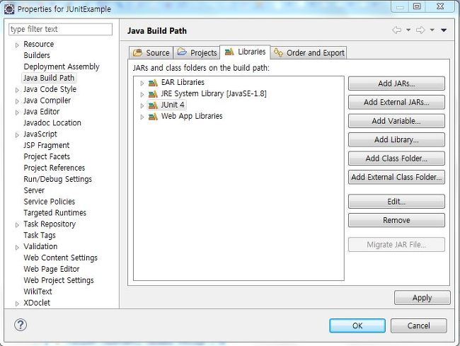This screenshot has height=346, width=460.
Task: Click the Edit button
Action: [x=396, y=202]
